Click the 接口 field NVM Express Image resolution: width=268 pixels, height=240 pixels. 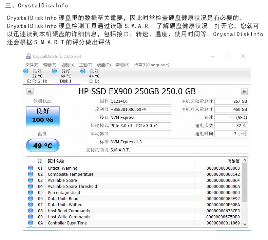pyautogui.click(x=140, y=118)
